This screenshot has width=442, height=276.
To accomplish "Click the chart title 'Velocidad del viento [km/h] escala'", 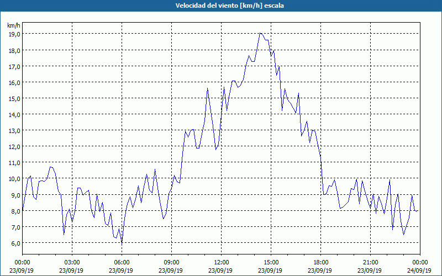I will tap(229, 6).
